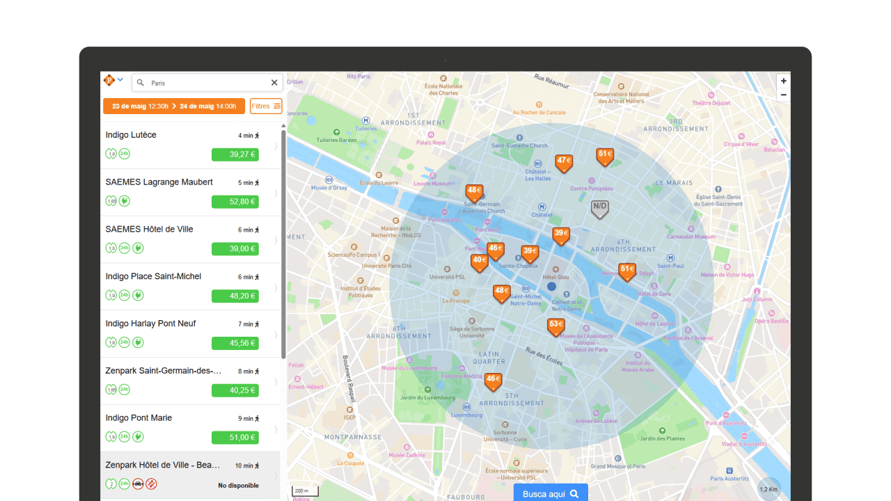Select the Zenpark Saint-Germain-des parking name
The height and width of the screenshot is (501, 891).
coord(164,371)
